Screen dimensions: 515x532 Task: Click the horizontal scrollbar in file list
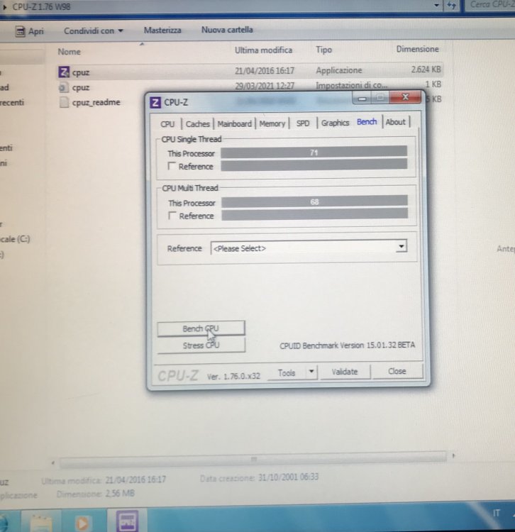[255, 459]
